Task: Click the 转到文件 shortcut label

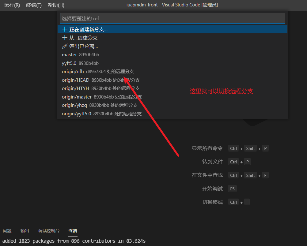Action: (x=212, y=162)
